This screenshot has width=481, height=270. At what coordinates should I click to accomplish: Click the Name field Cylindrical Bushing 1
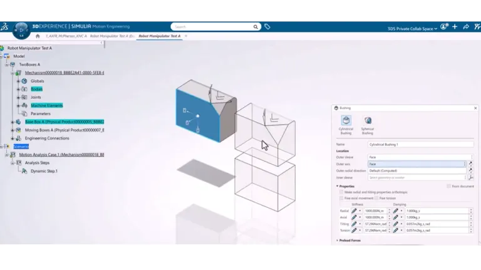click(421, 144)
